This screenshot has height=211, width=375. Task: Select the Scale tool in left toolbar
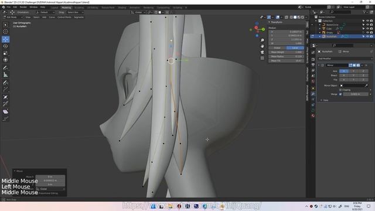pos(5,53)
